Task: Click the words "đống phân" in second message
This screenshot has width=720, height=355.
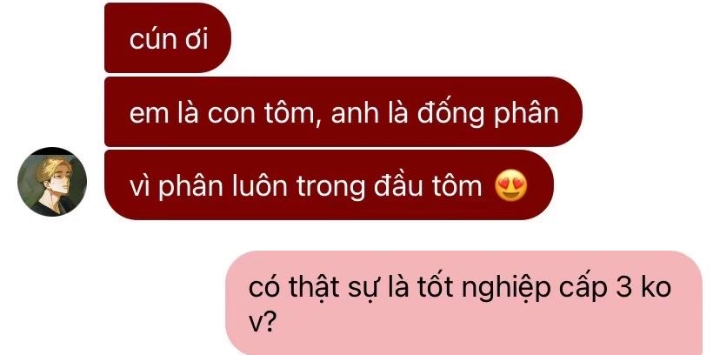Action: click(x=487, y=114)
